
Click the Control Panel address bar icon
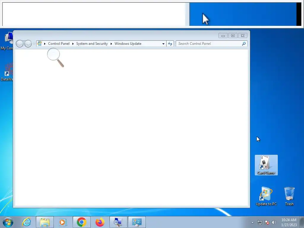point(39,44)
